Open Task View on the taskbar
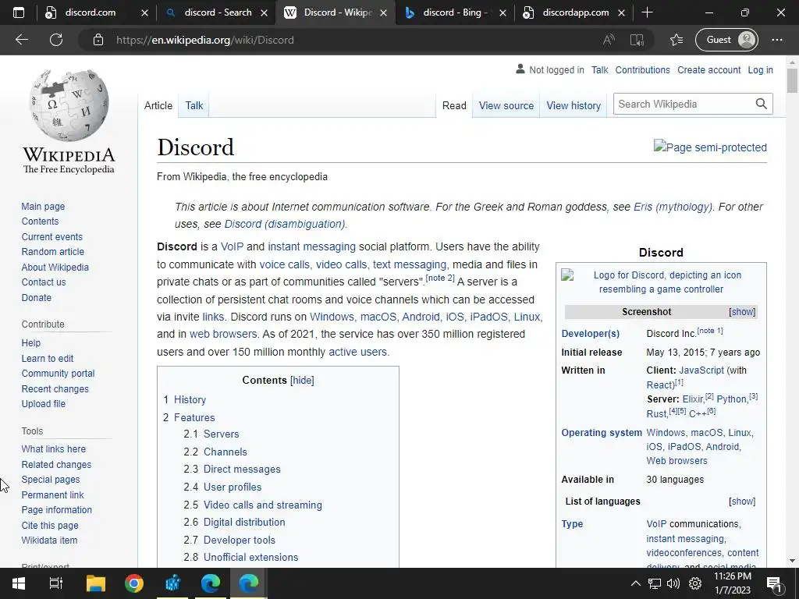 coord(56,583)
